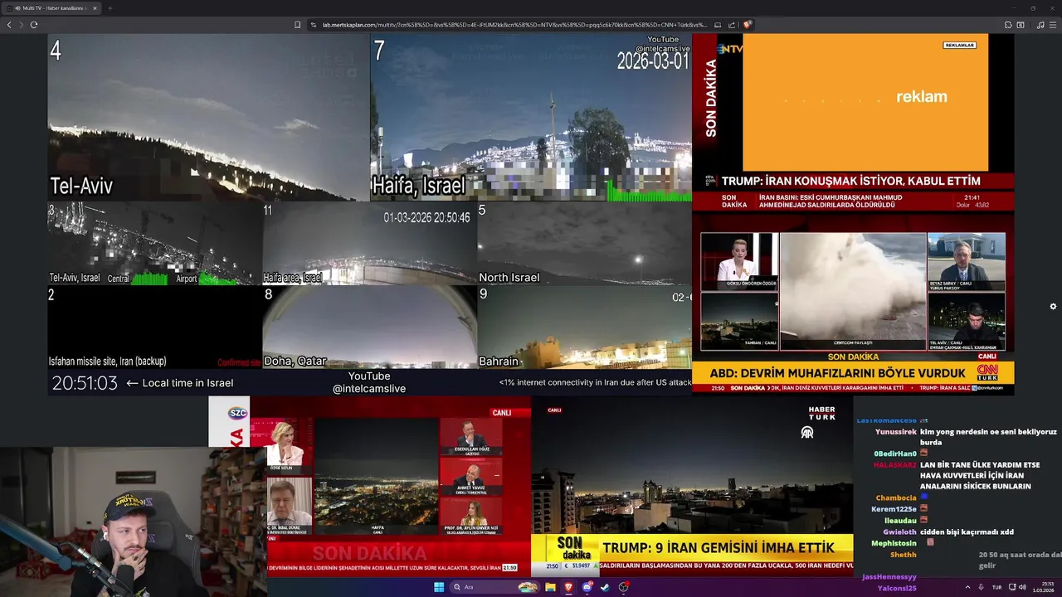Click chat username Shethh
Image resolution: width=1062 pixels, height=597 pixels.
pyautogui.click(x=903, y=555)
